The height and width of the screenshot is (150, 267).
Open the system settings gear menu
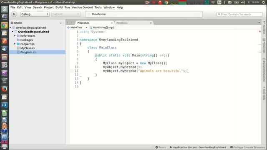[x=263, y=2]
